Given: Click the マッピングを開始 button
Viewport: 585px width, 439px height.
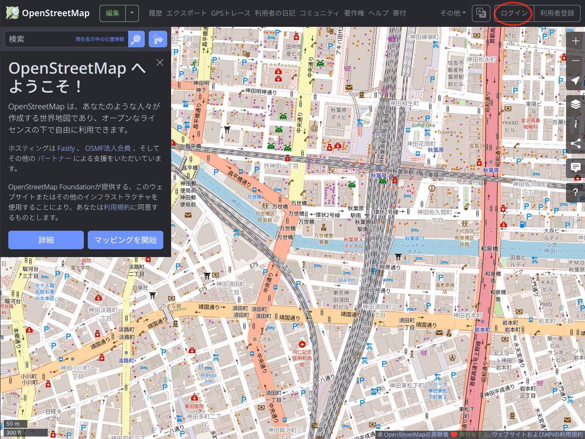Looking at the screenshot, I should (x=125, y=240).
